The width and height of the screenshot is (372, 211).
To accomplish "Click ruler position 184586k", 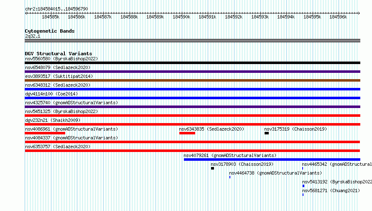I will (76, 17).
